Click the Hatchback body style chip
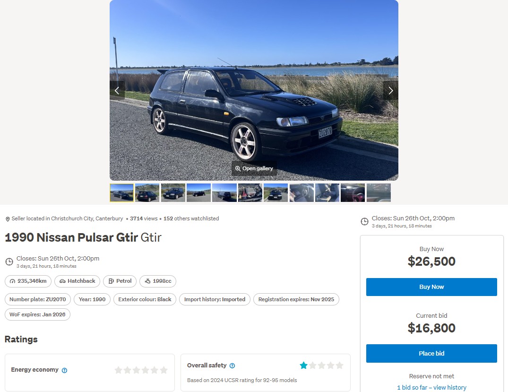 pyautogui.click(x=77, y=281)
